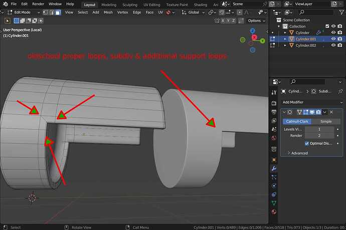
Task: Click the Blender logo icon
Action: point(6,4)
